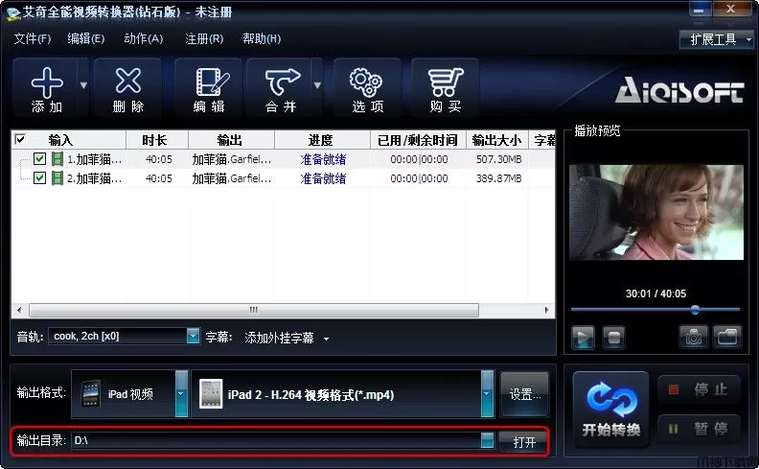Click the Delete (删除) X icon
Image resolution: width=759 pixels, height=469 pixels.
pyautogui.click(x=127, y=81)
